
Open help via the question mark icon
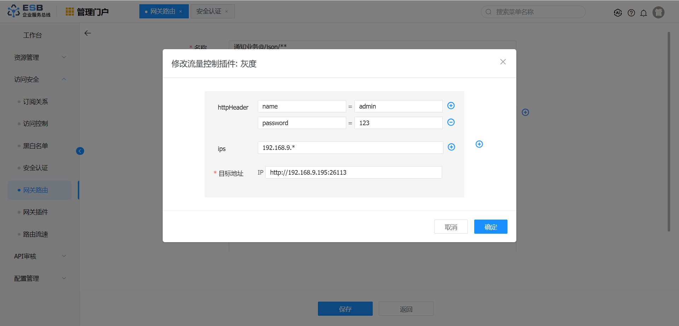point(631,13)
